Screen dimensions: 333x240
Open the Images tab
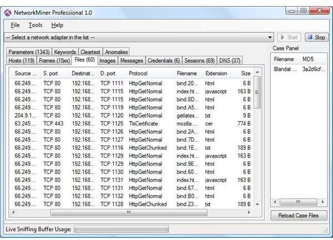(108, 61)
